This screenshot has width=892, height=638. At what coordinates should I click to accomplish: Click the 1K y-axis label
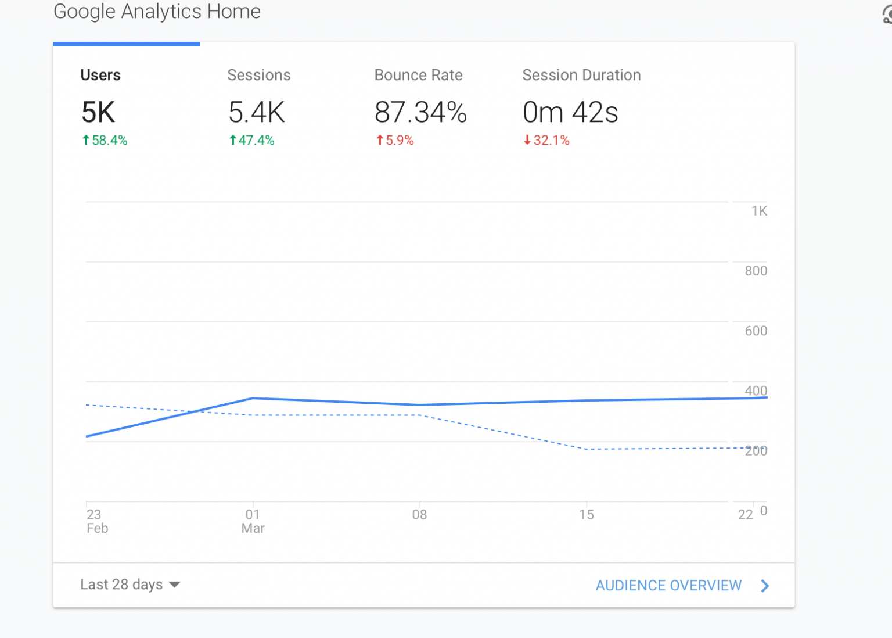[759, 211]
